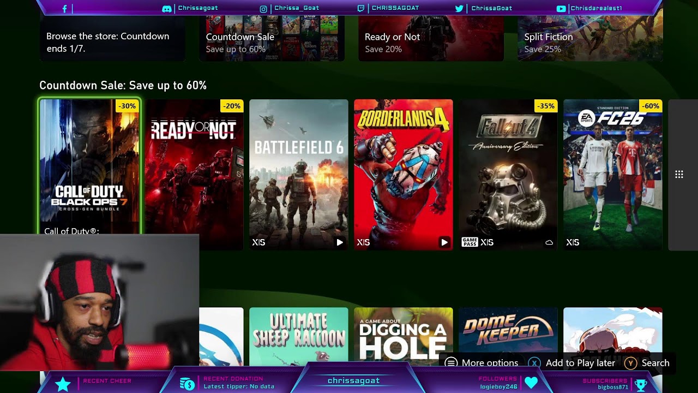Screen dimensions: 698x393
Task: Play the Battlefield 6 trailer icon
Action: pyautogui.click(x=340, y=242)
